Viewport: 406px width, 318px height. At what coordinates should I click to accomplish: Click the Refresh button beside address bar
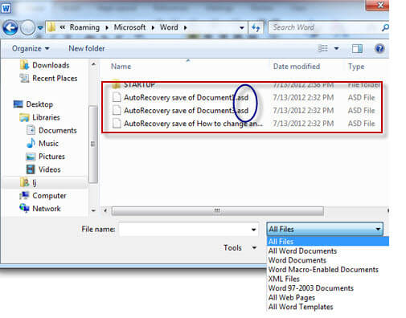click(x=256, y=27)
